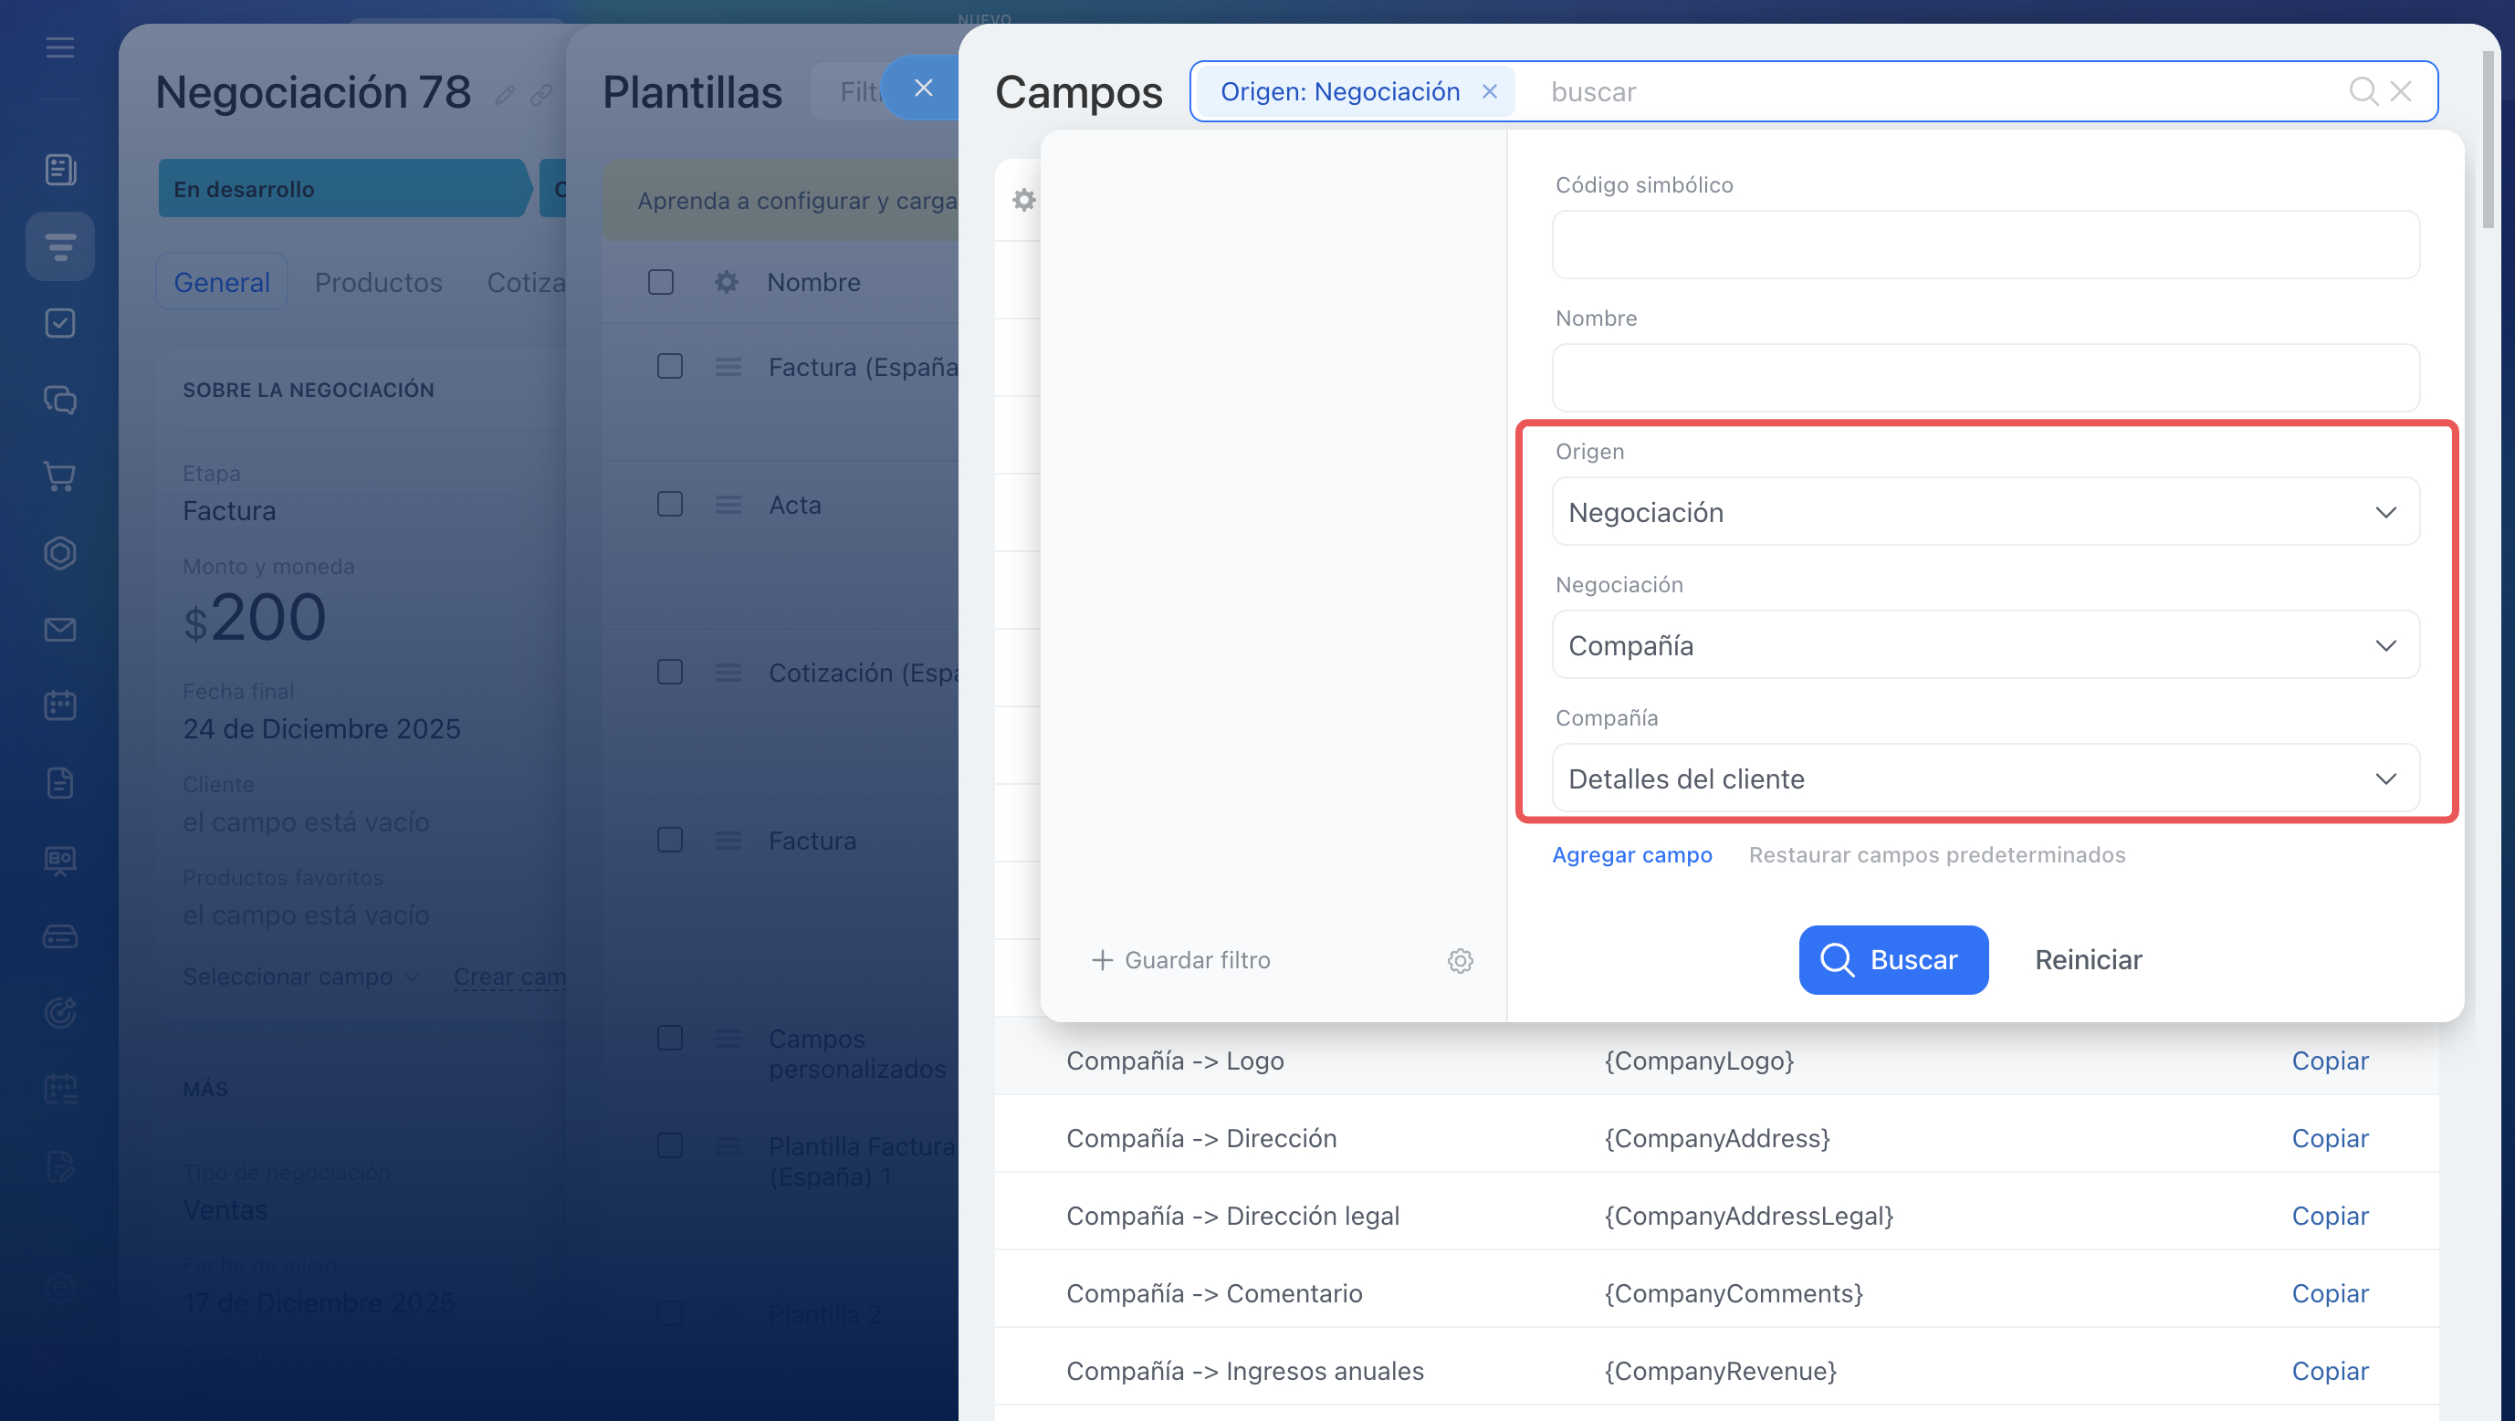Open the hamburger menu in left sidebar
2515x1421 pixels.
(59, 47)
